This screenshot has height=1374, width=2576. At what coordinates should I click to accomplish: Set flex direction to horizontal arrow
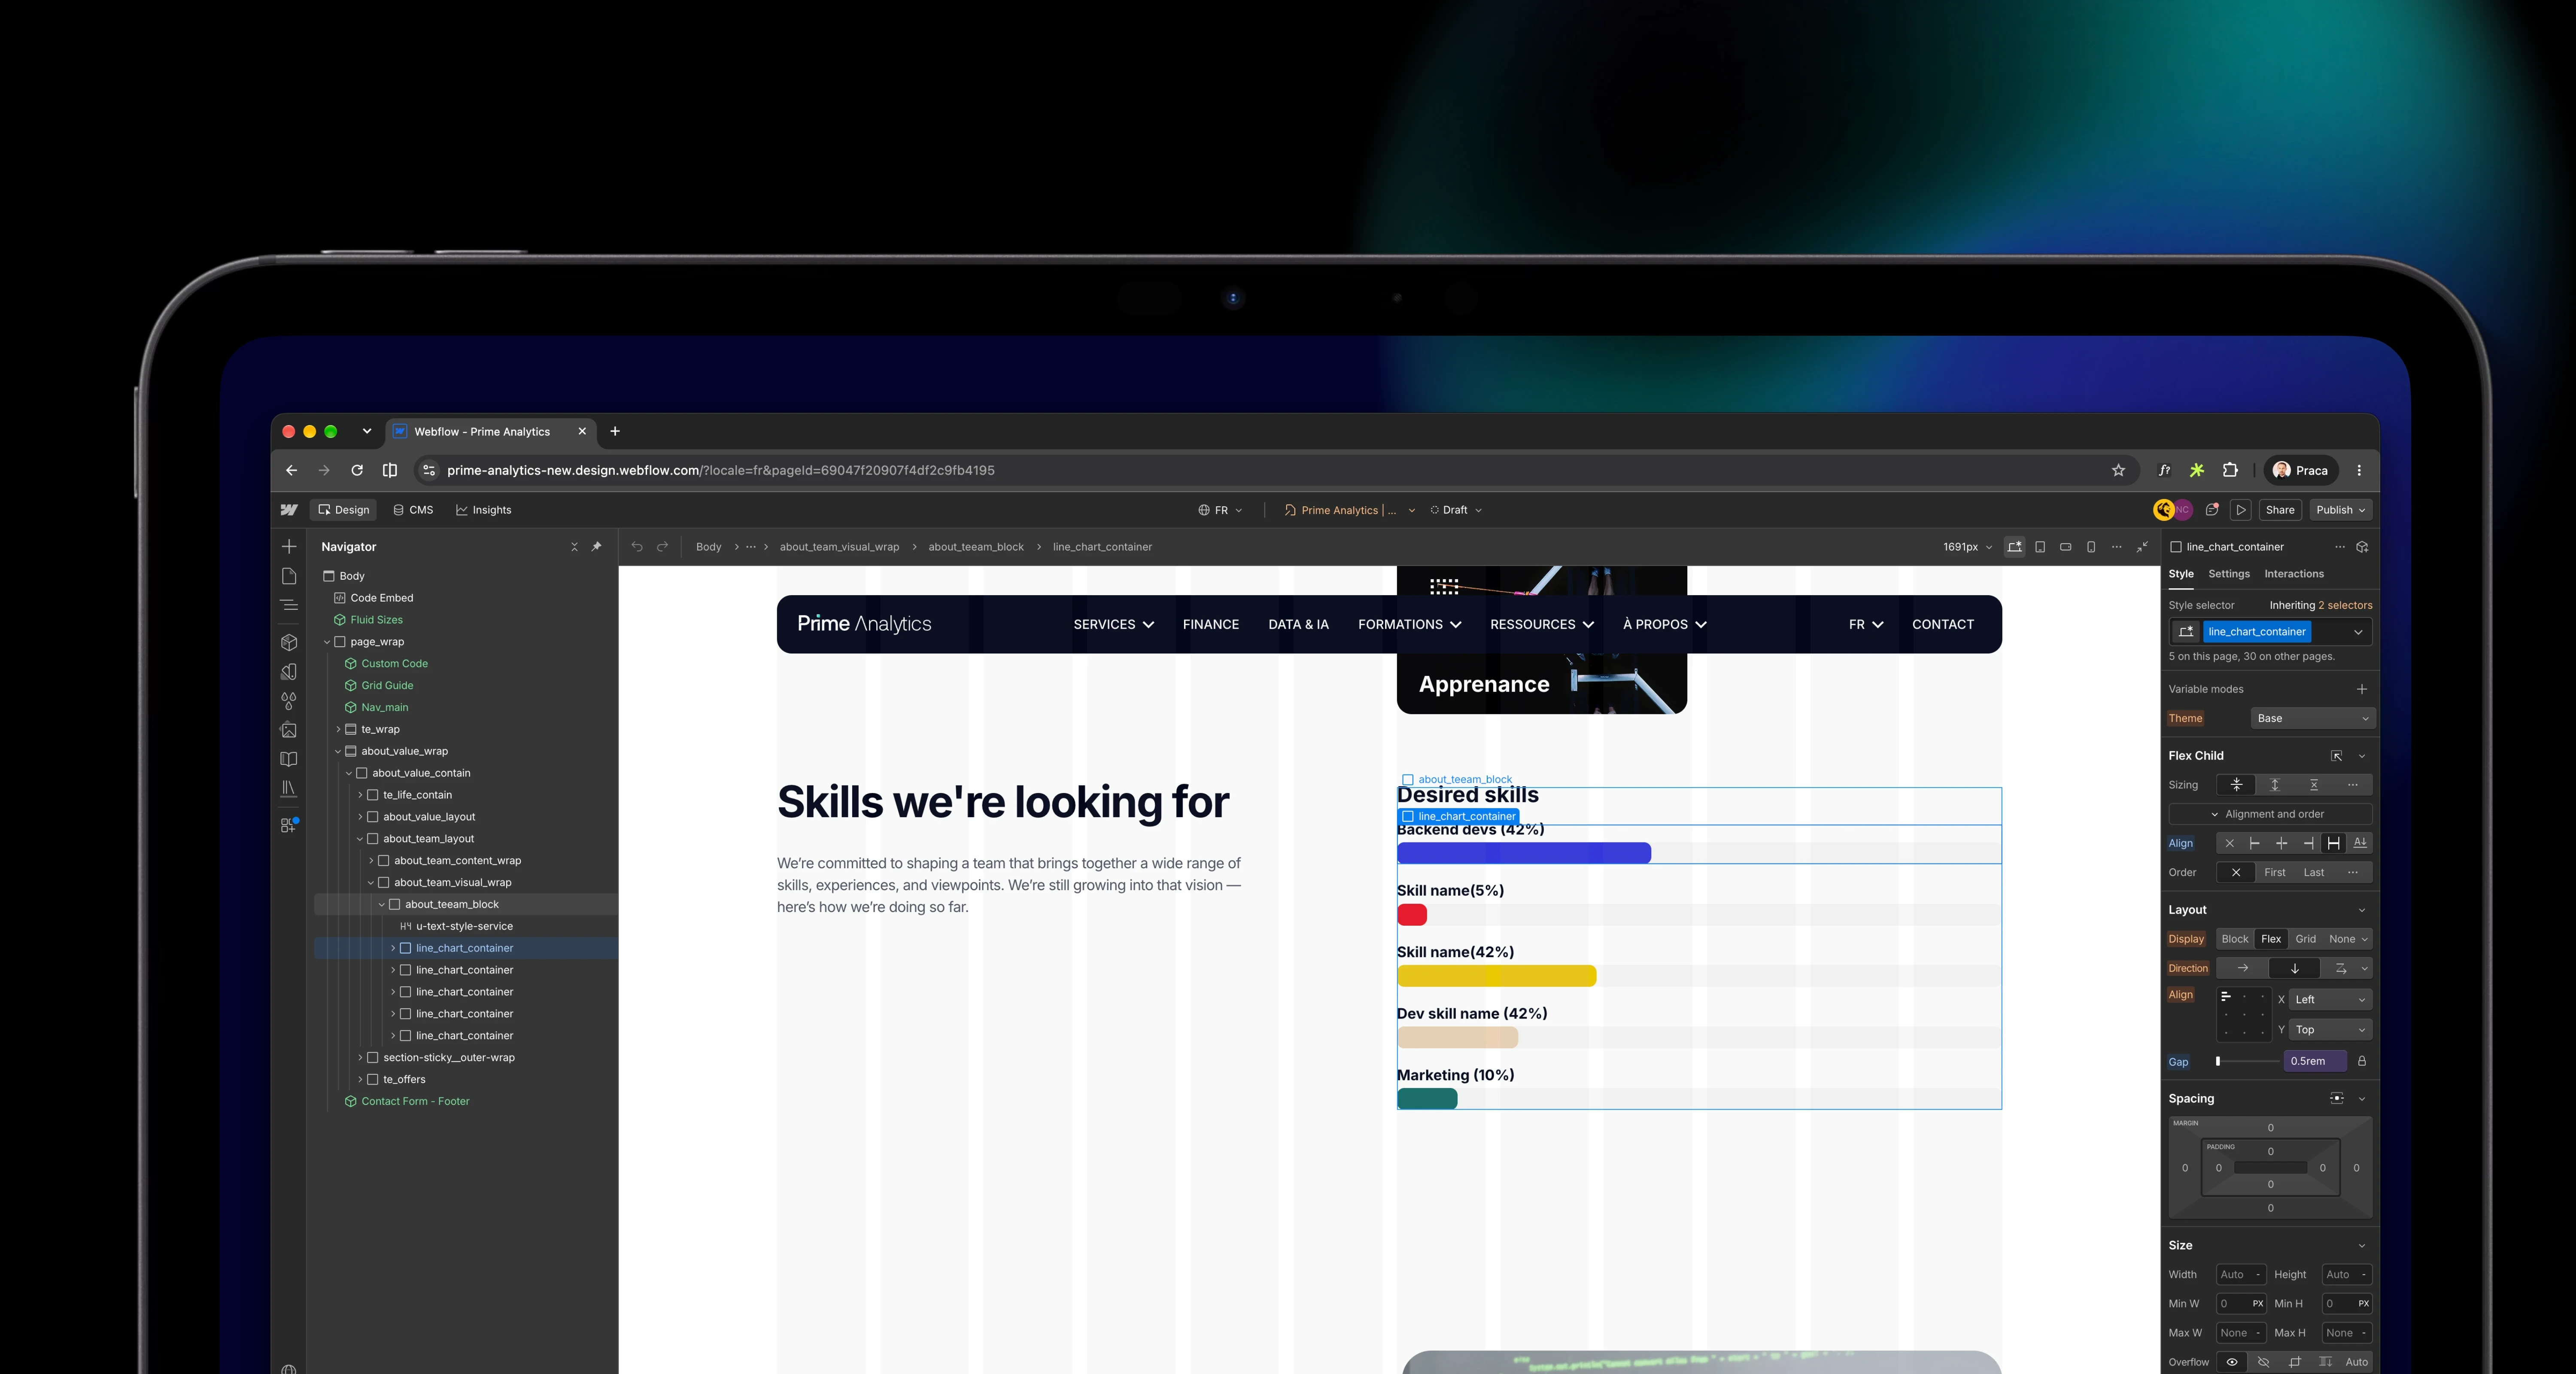tap(2243, 968)
